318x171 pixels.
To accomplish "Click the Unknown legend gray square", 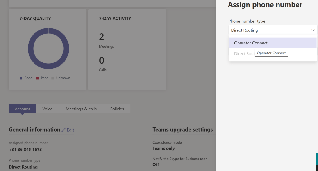I will (52, 78).
